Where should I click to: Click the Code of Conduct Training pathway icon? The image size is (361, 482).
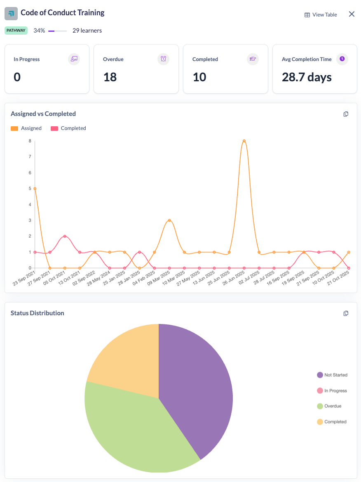(x=11, y=14)
